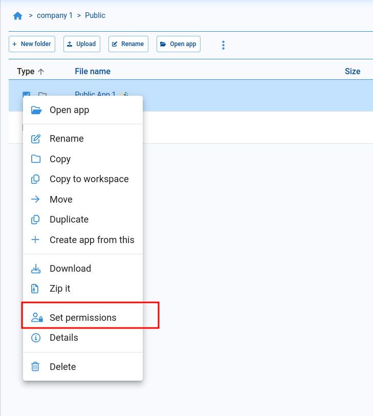Open the three-dot more options menu

(223, 45)
